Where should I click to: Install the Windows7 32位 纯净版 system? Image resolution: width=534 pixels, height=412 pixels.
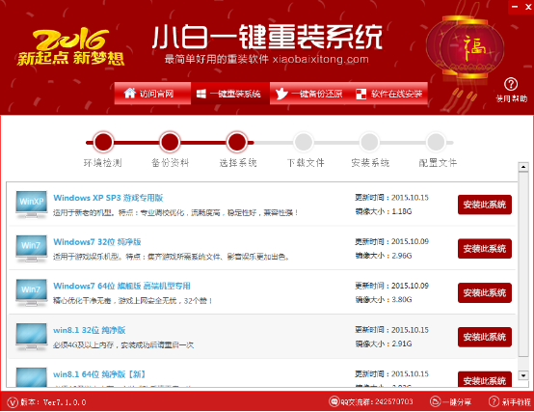(485, 249)
